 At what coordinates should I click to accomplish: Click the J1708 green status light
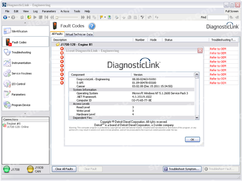tap(6, 169)
